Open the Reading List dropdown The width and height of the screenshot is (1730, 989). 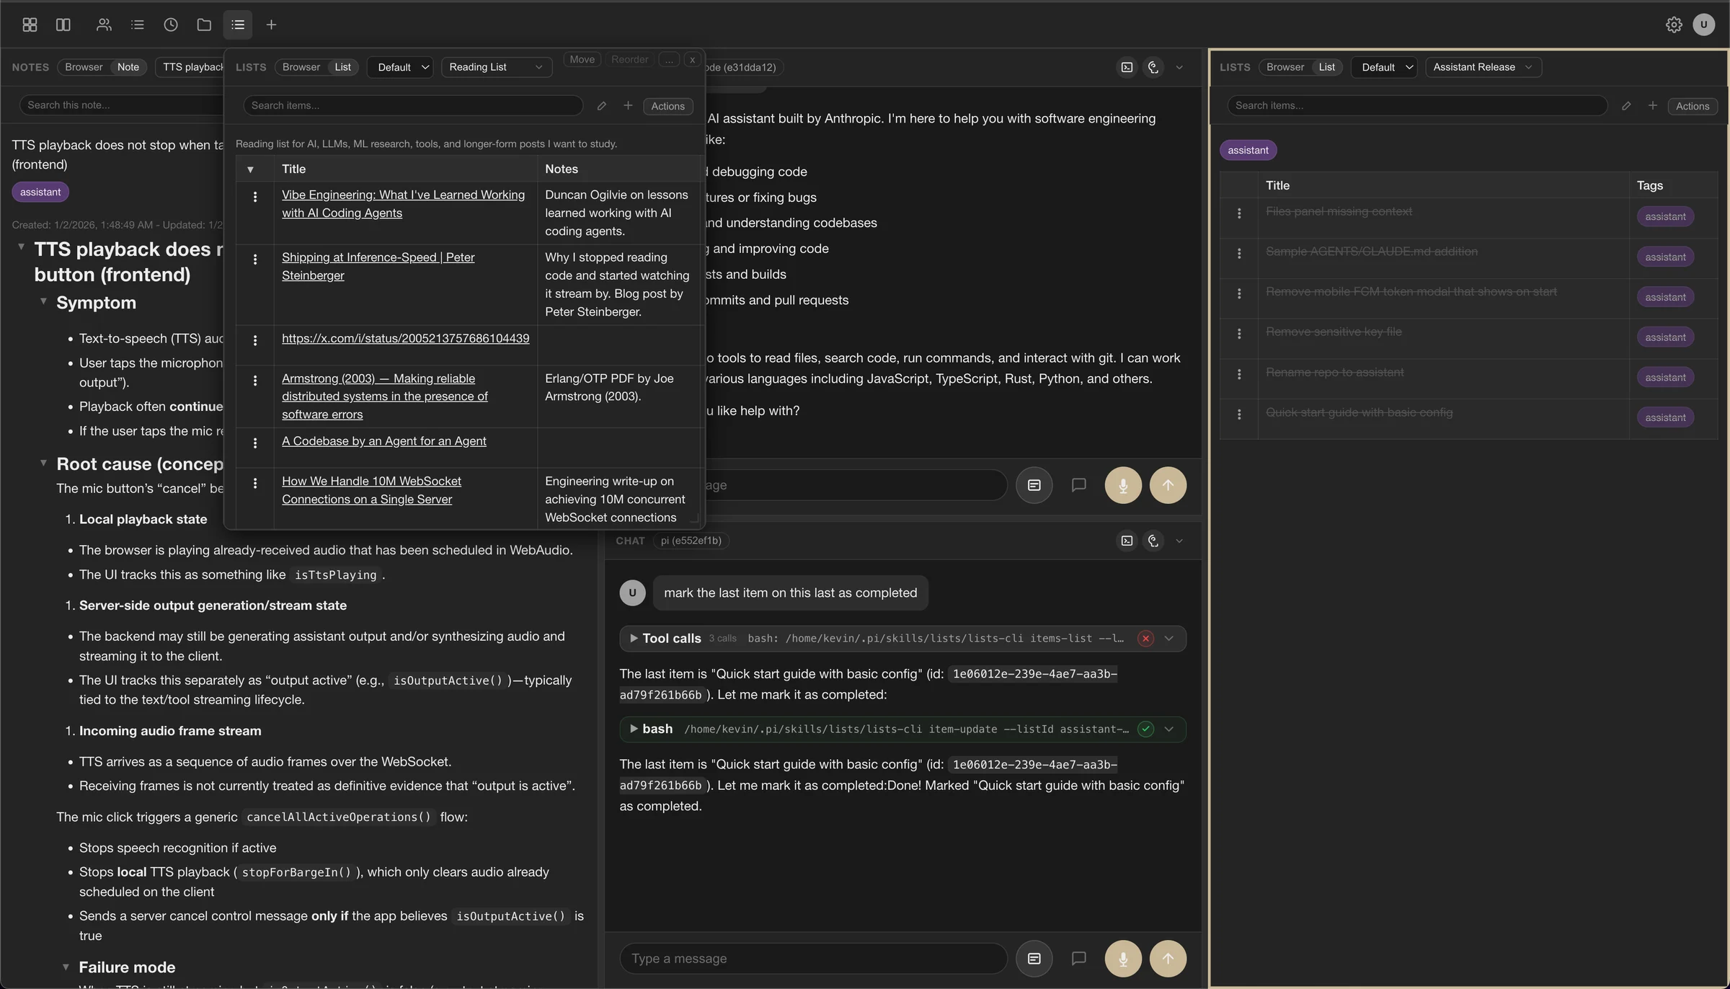click(496, 67)
